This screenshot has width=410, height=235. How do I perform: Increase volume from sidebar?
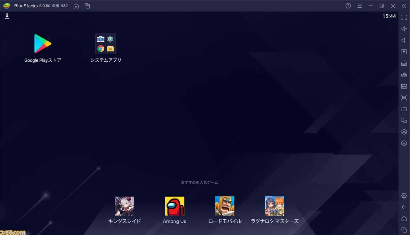pyautogui.click(x=404, y=29)
